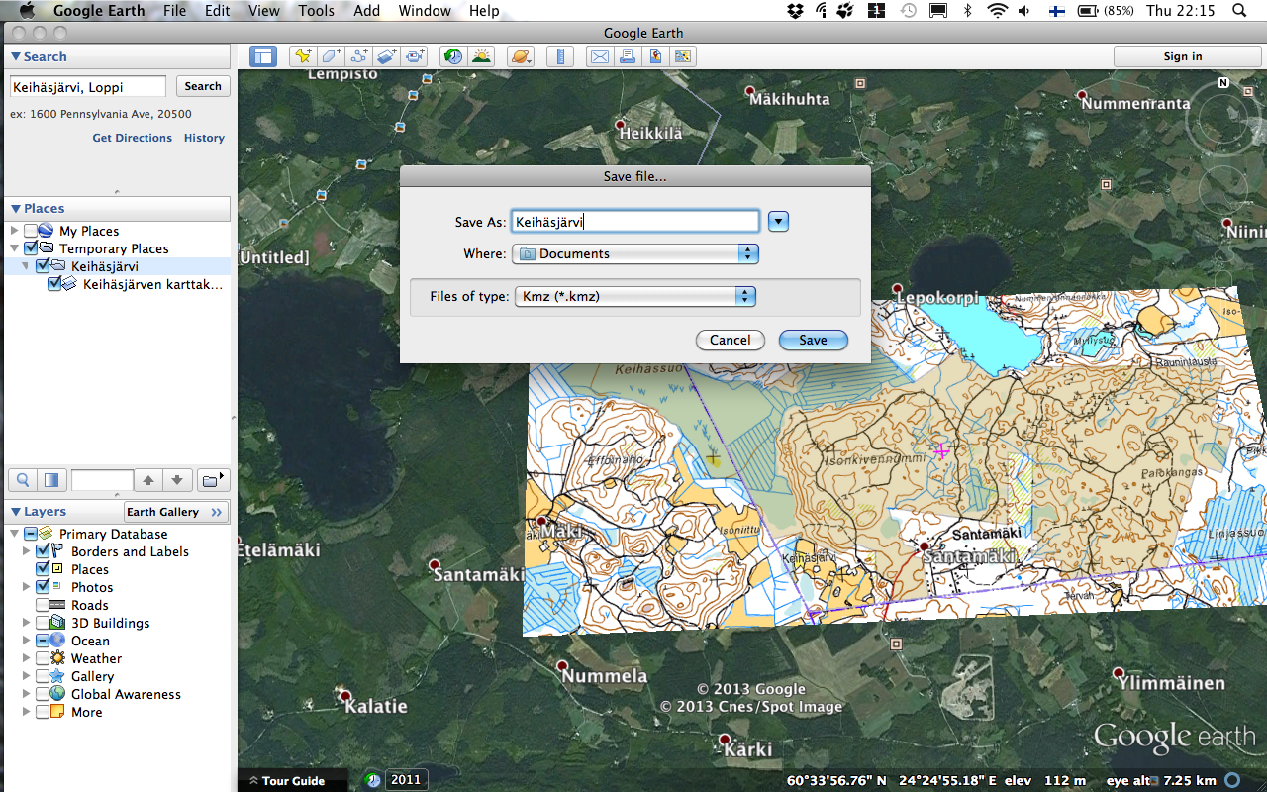
Task: Click the Save As filename field
Action: [634, 222]
